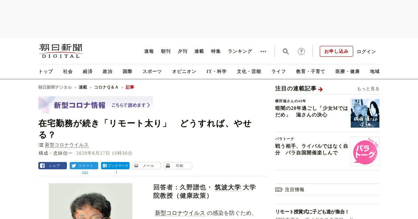Click 新型コロナウイルス link in article body

pyautogui.click(x=180, y=213)
